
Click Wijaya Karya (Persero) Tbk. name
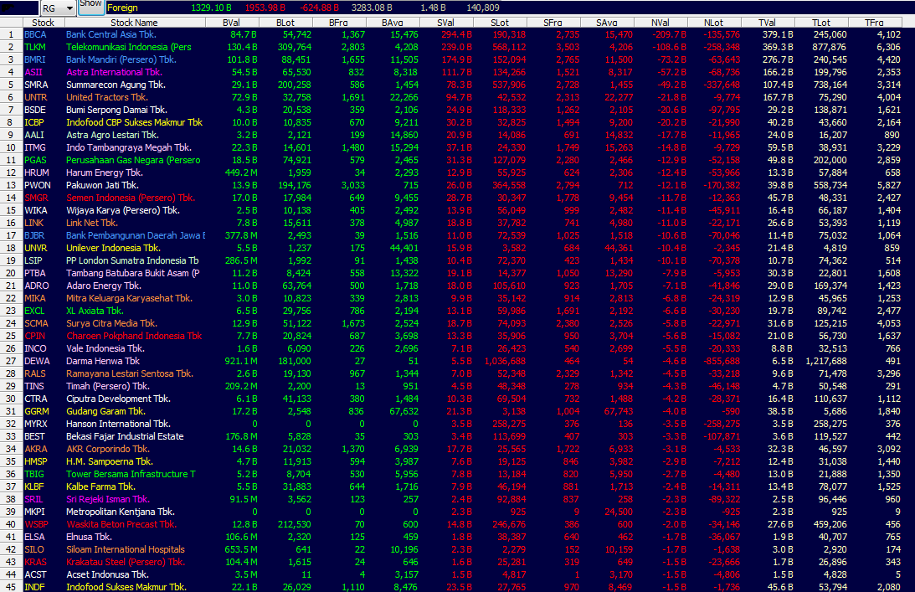[x=123, y=210]
